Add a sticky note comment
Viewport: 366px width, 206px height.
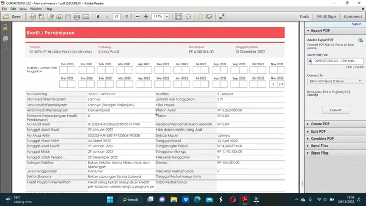point(200,17)
